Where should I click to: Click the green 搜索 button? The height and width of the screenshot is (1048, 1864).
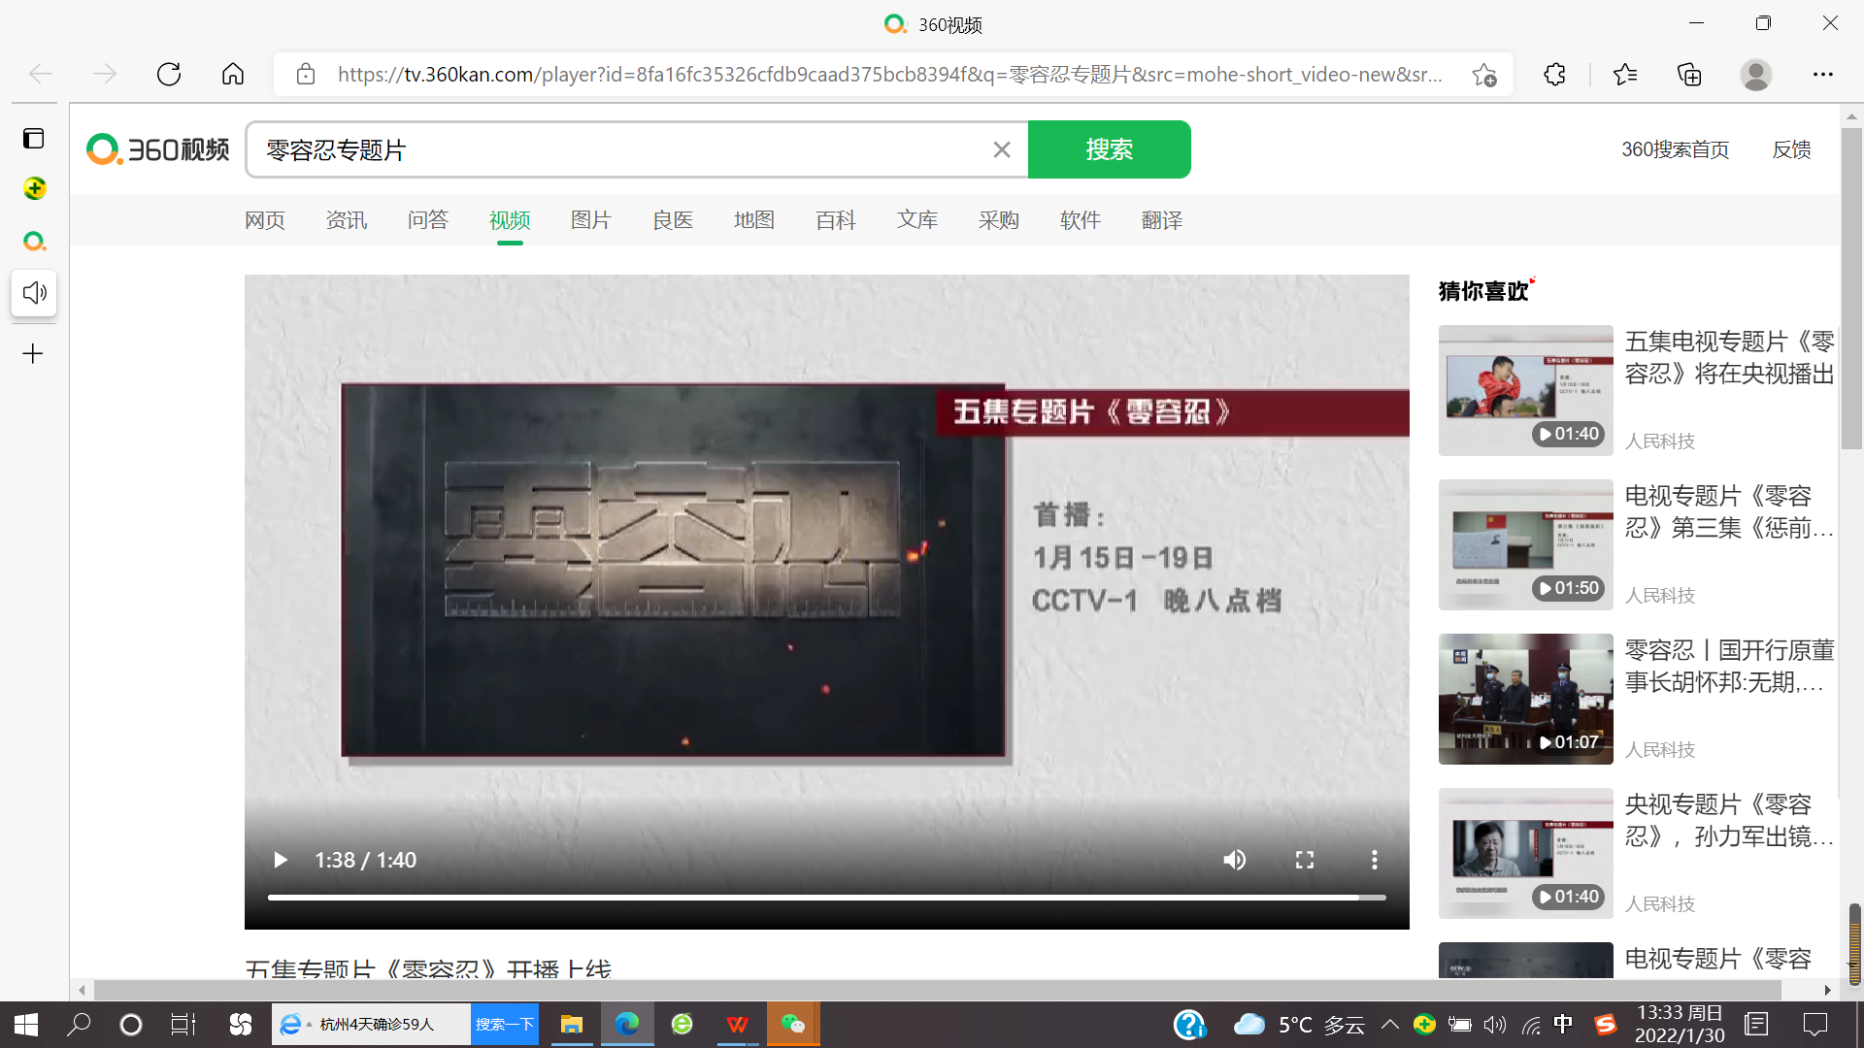pyautogui.click(x=1109, y=149)
